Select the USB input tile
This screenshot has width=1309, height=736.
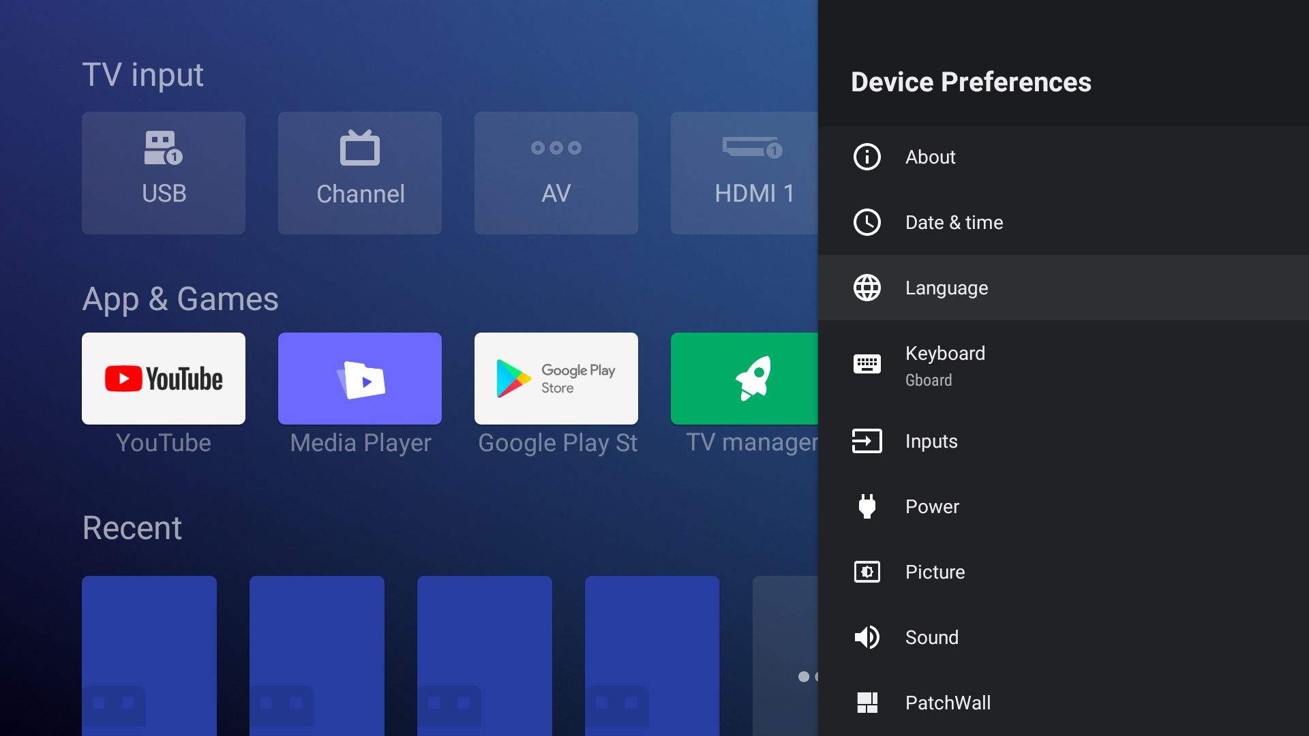coord(164,173)
